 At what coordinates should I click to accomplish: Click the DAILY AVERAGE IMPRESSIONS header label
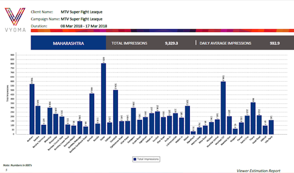point(226,43)
